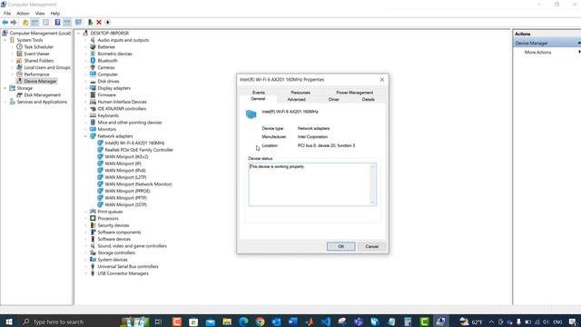Screen dimensions: 581x327
Task: Click Cancel in the Properties dialog
Action: pyautogui.click(x=371, y=246)
